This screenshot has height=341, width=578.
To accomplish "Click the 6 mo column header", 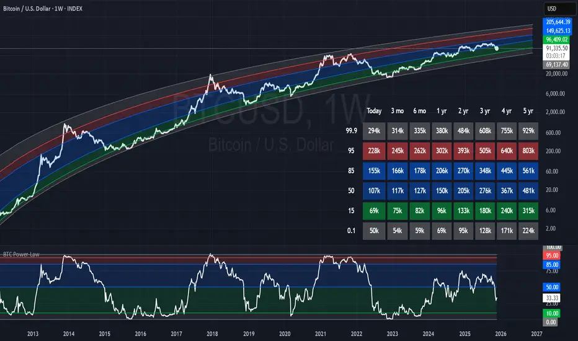I will tap(419, 110).
